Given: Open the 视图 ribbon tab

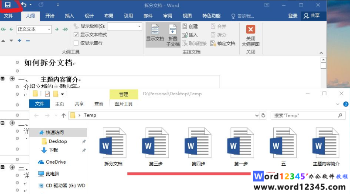Looking at the screenshot, I should [x=187, y=16].
